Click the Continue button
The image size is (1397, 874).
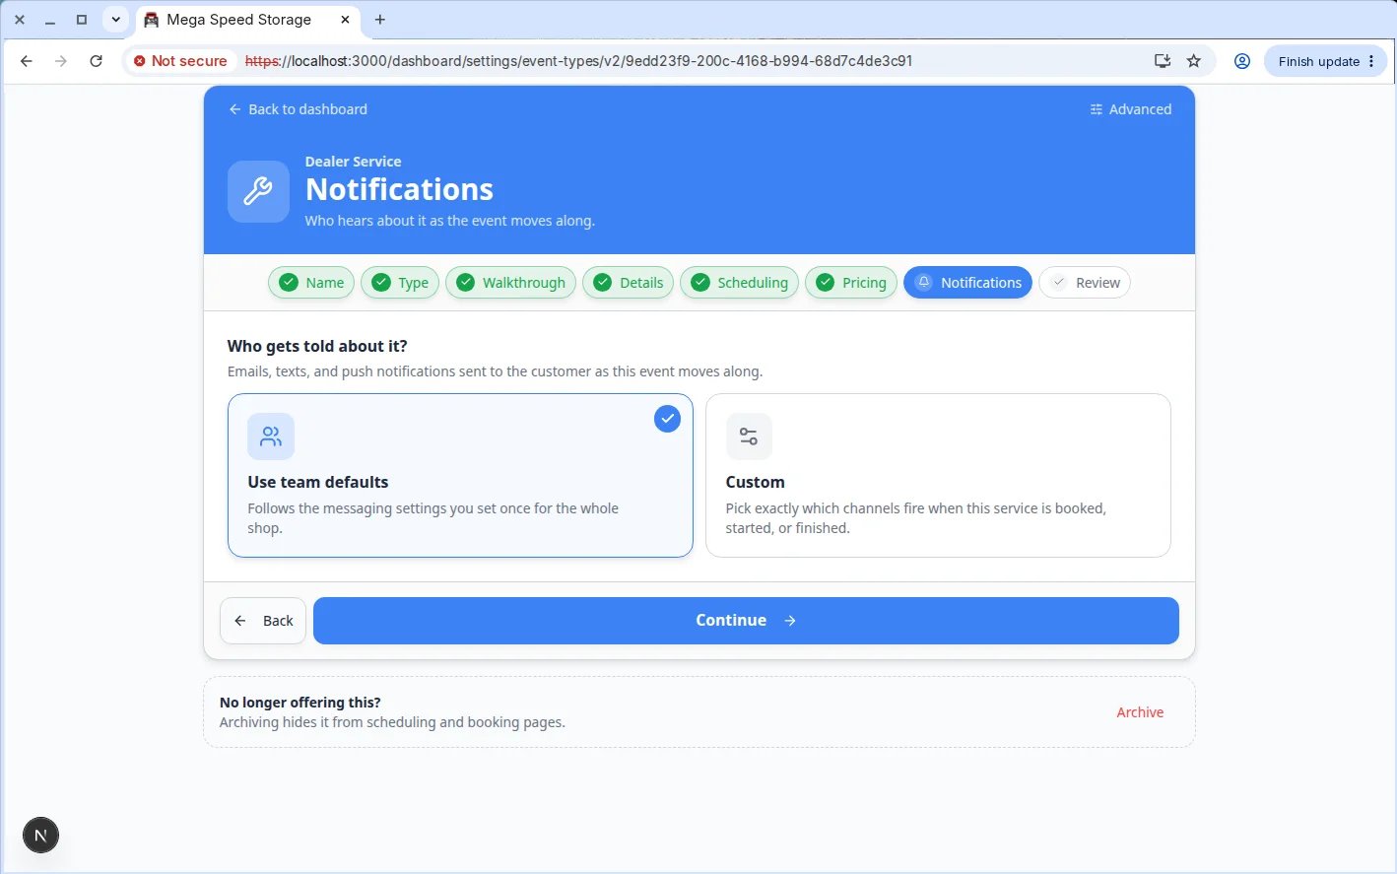(746, 621)
